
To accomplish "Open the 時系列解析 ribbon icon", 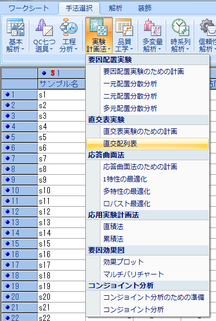I will tap(180, 35).
